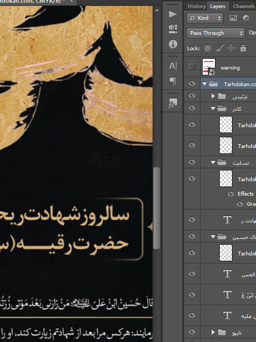Screen dimensions: 256x342
Task: Select second Tarhdokan layer thumbnail under کادر
Action: point(226,145)
